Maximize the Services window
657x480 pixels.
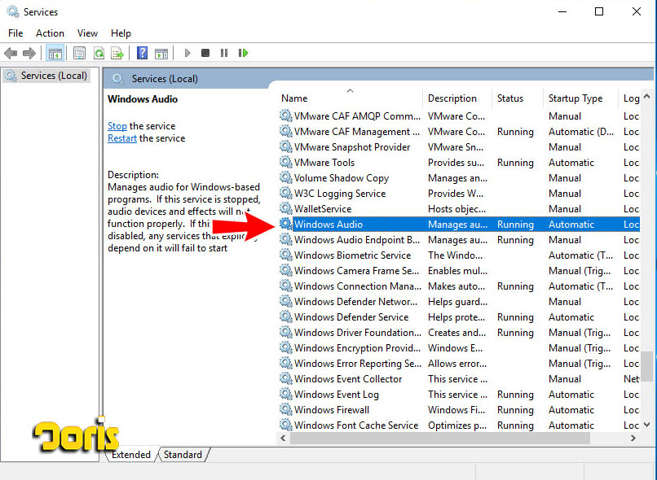(x=599, y=11)
